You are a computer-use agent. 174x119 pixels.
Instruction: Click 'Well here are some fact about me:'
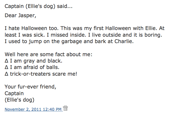coord(49,54)
